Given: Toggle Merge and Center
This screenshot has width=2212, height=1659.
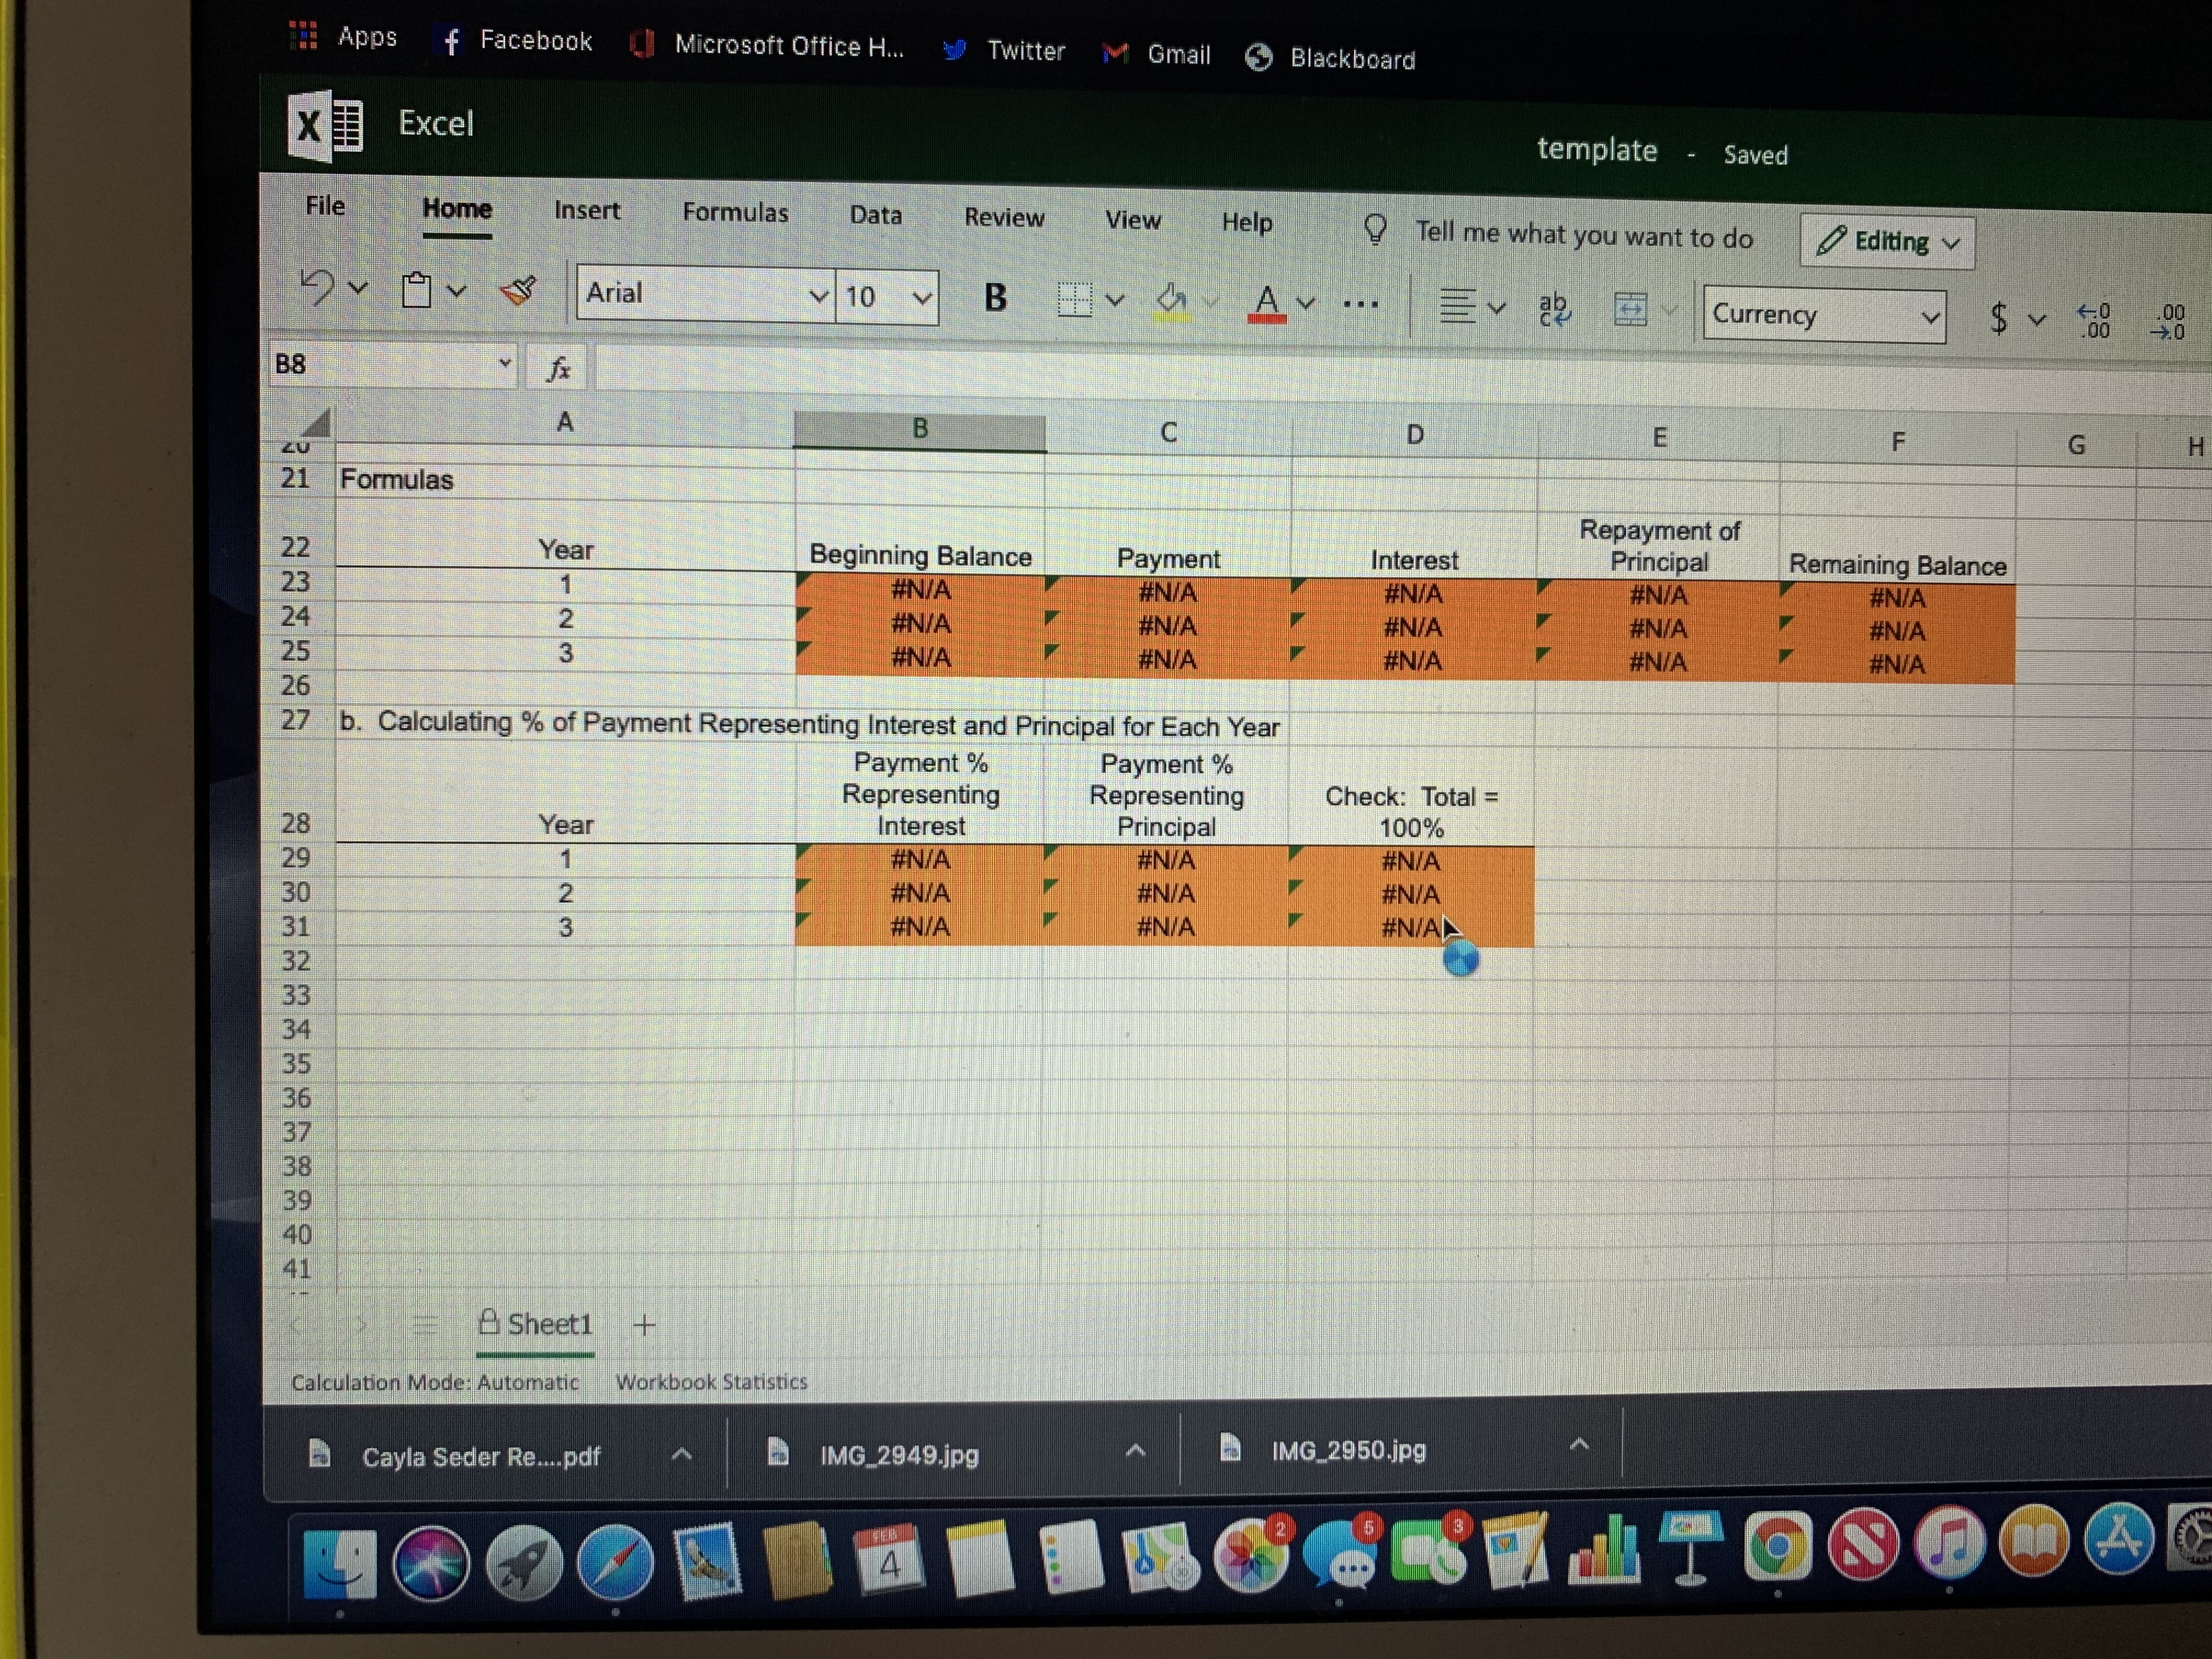Looking at the screenshot, I should 1632,310.
